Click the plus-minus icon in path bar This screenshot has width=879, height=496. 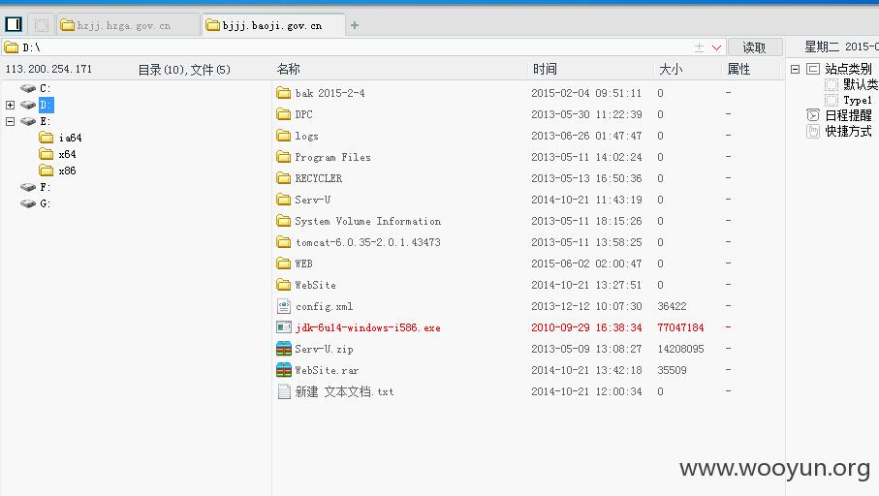699,47
